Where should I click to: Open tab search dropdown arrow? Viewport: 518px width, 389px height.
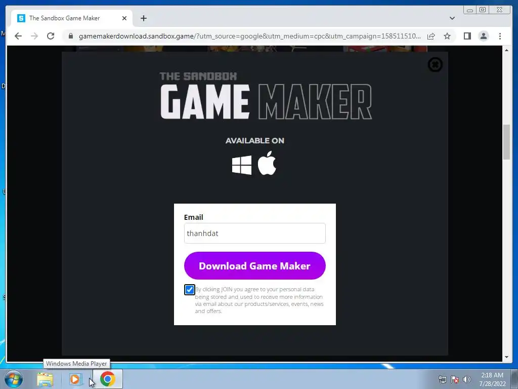coord(452,18)
